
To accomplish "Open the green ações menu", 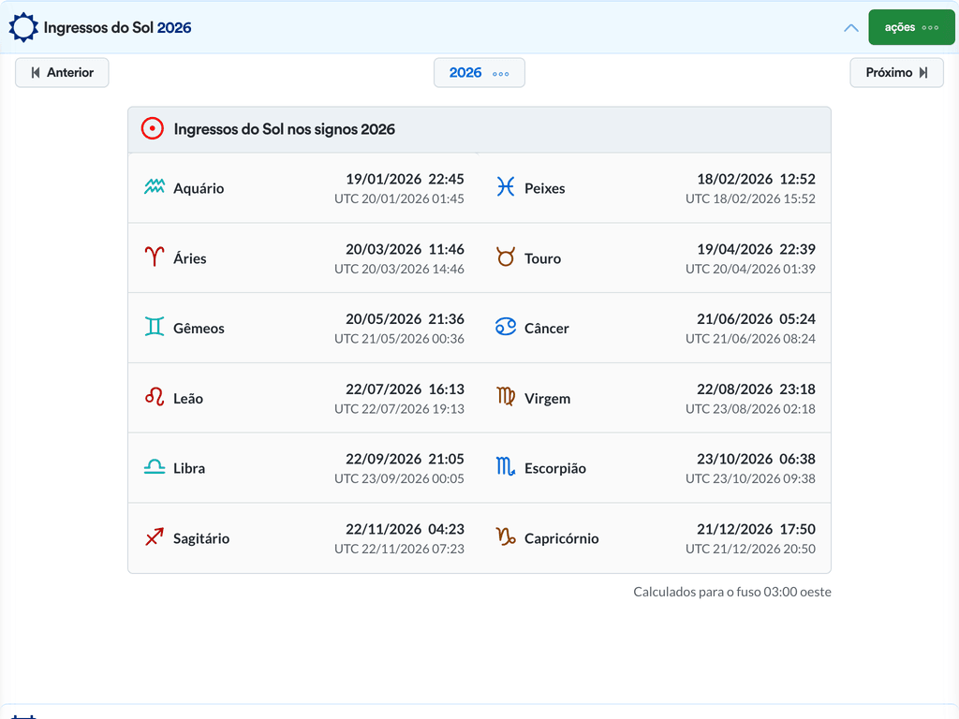I will 911,27.
